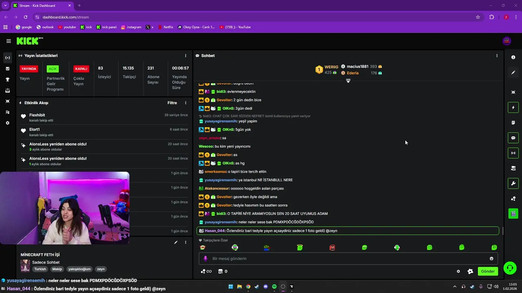Screen dimensions: 522x293
Task: Open the Netflix bookmark
Action: point(165,27)
